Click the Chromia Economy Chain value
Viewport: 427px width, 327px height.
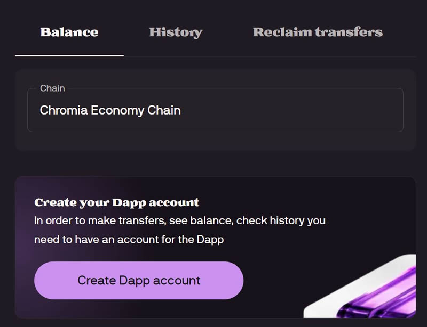110,110
